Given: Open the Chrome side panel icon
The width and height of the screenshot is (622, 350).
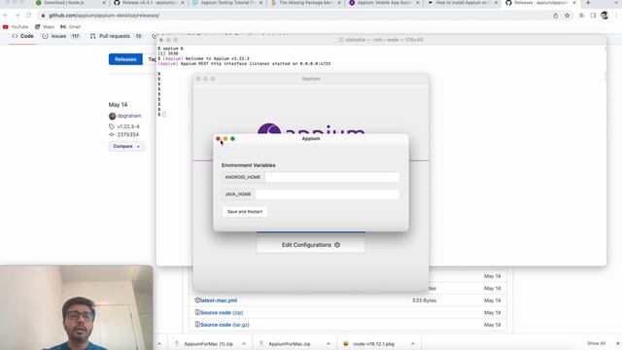Looking at the screenshot, I should (x=593, y=16).
